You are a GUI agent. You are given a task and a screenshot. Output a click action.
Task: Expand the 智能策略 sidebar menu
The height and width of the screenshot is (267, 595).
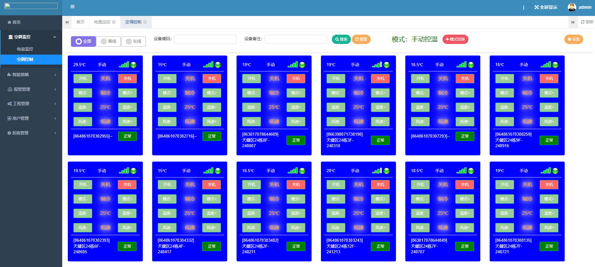(31, 75)
